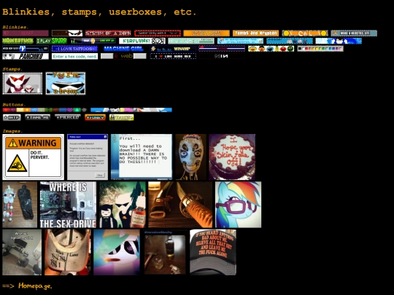Image resolution: width=394 pixels, height=295 pixels.
Task: Open the wrapped black bag photo
Action: pos(20,205)
